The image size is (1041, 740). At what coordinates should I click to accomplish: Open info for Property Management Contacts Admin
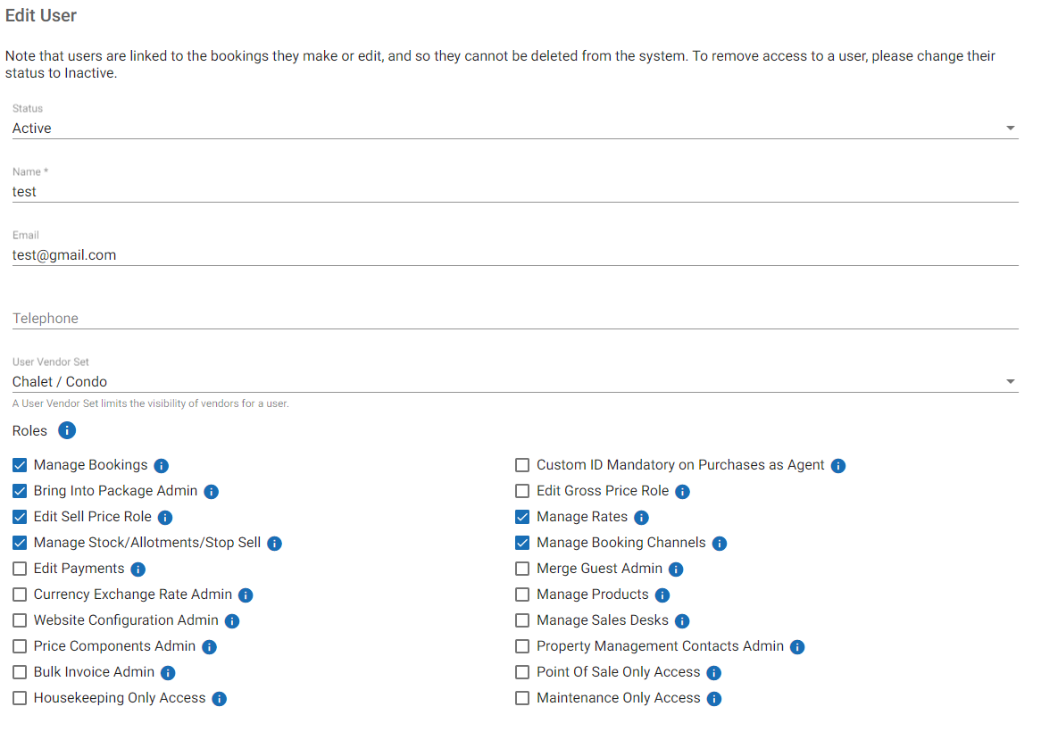pos(797,647)
